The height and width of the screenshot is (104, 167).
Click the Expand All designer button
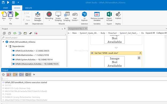point(150,33)
